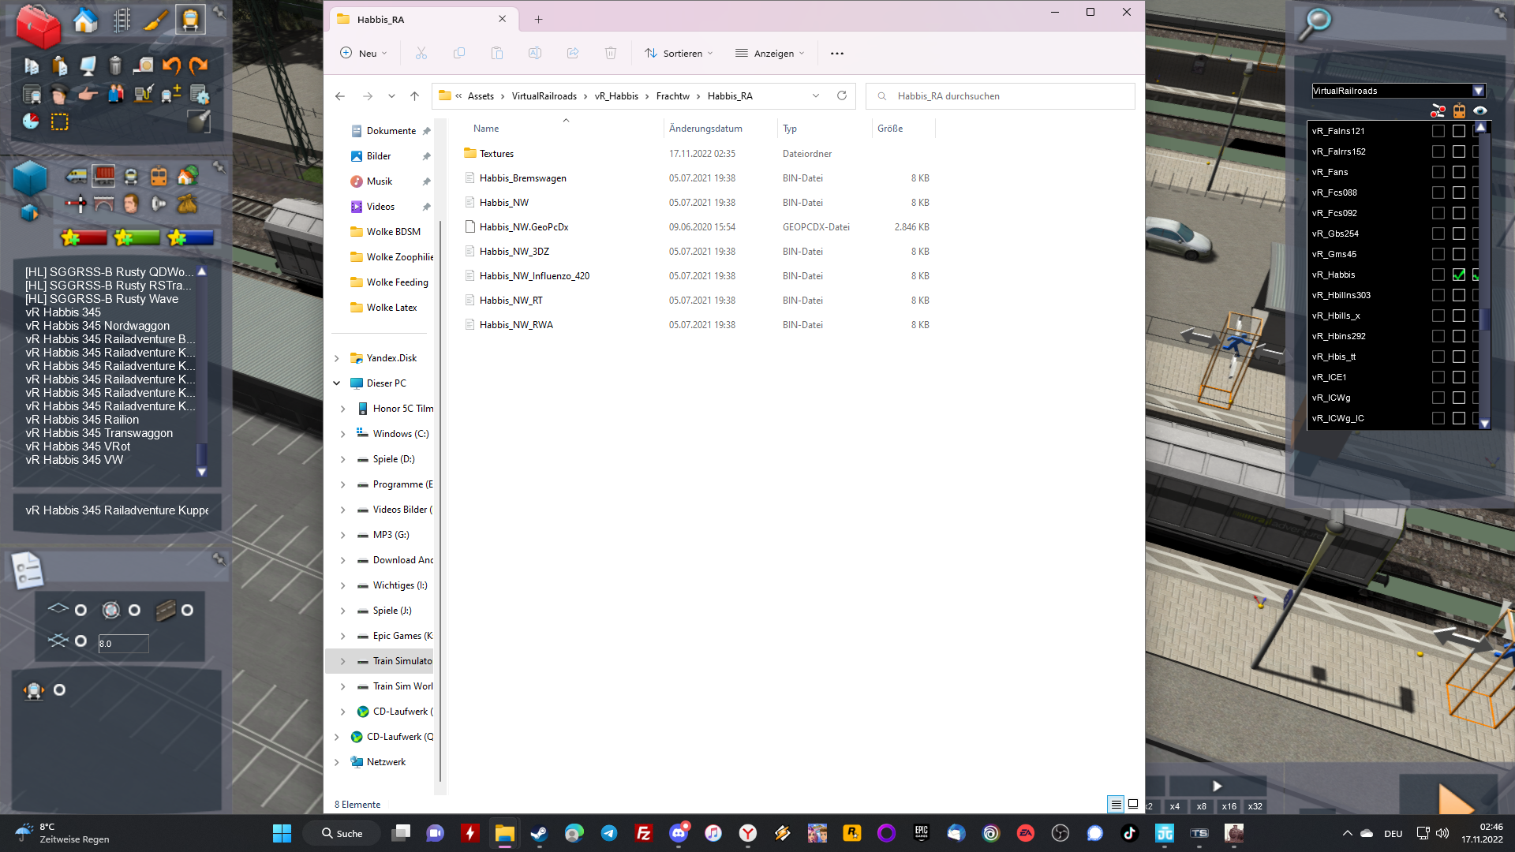The height and width of the screenshot is (852, 1515).
Task: Open the magnifying glass search panel
Action: click(1315, 23)
